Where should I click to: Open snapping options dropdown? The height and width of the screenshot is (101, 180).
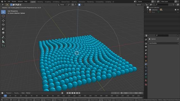point(76,5)
